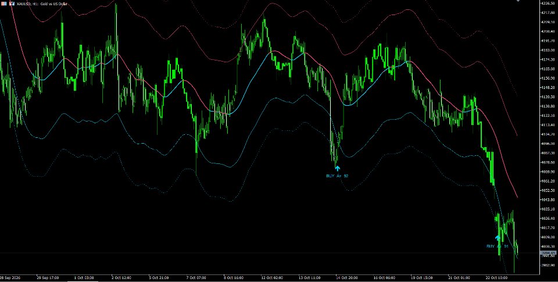Screen dimensions: 558x282
Task: Click the '13 Oct 11:00' time label
Action: pyautogui.click(x=309, y=277)
